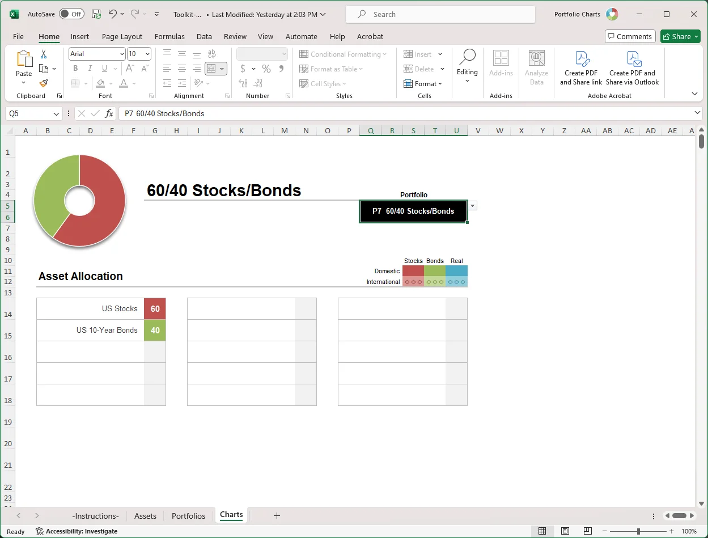The image size is (708, 538).
Task: Open the Portfolio cell dropdown arrow
Action: click(473, 205)
